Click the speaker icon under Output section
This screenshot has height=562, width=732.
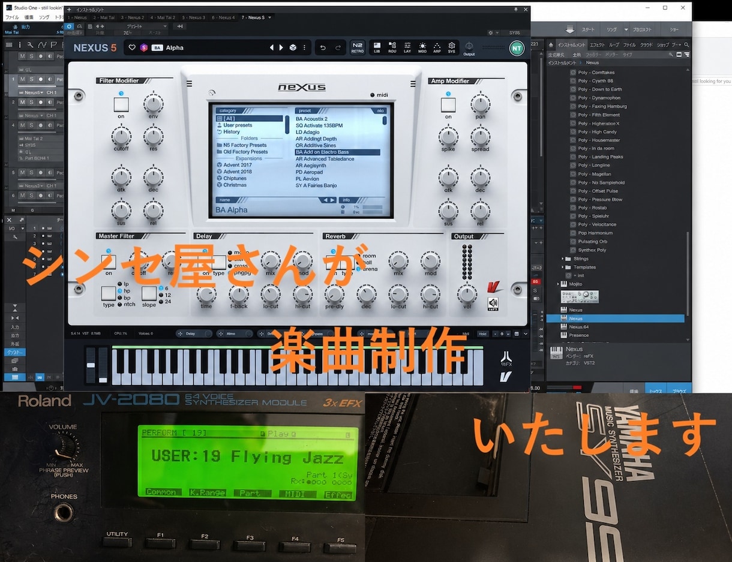coord(493,303)
